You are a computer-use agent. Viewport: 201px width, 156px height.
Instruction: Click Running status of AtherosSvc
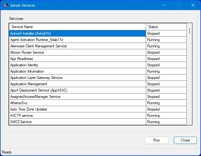(166, 103)
